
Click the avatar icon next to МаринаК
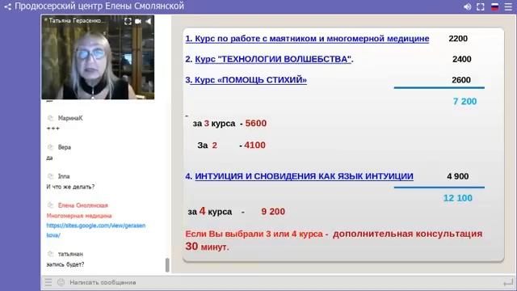pyautogui.click(x=50, y=118)
